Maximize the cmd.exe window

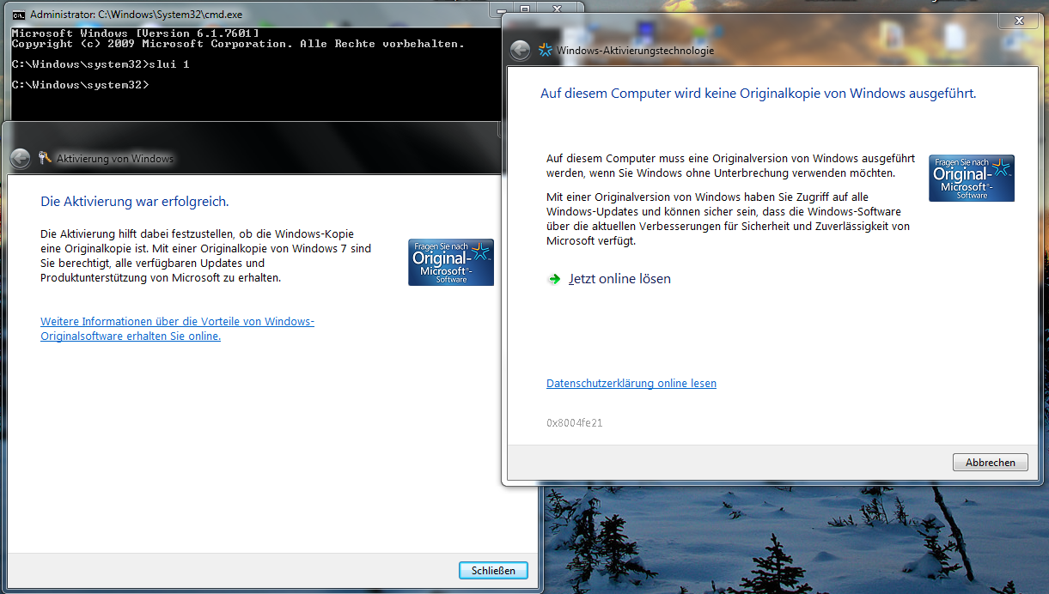click(523, 9)
